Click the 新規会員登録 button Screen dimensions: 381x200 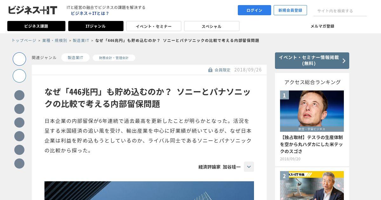[290, 10]
